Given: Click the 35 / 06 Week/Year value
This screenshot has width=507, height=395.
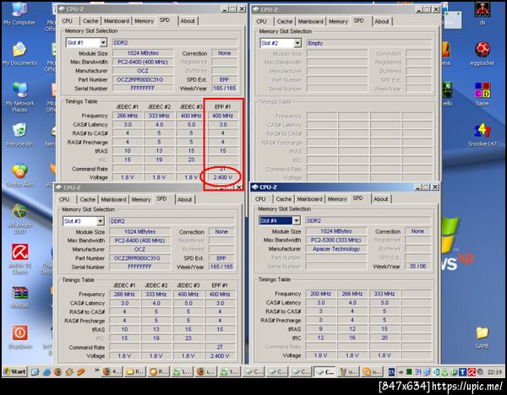Looking at the screenshot, I should click(417, 267).
